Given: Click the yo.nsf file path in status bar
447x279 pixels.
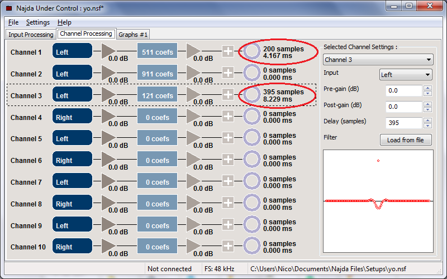Looking at the screenshot, I should [328, 269].
